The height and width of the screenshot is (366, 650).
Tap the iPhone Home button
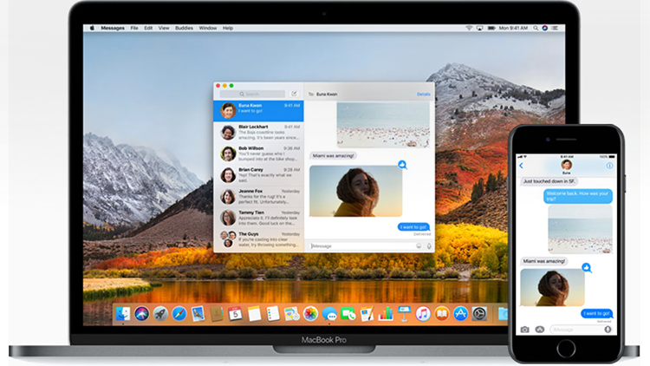[x=566, y=348]
